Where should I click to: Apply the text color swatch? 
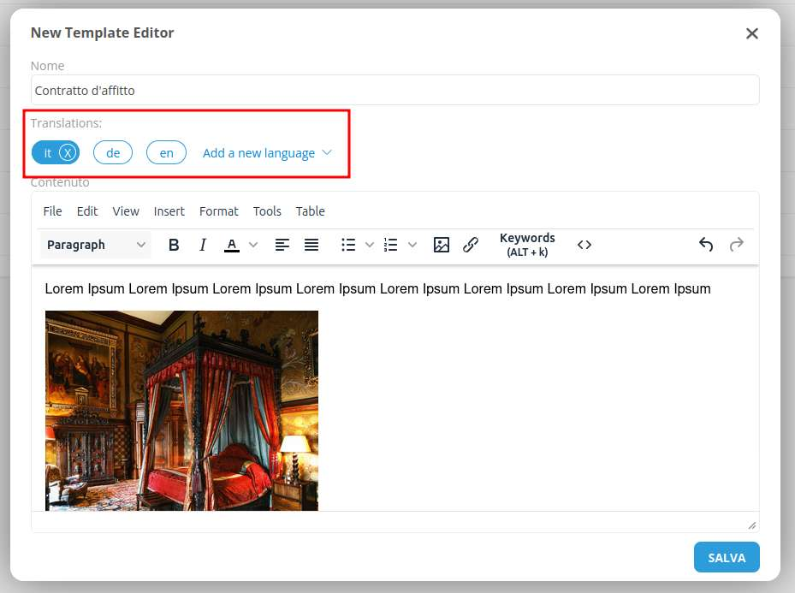click(231, 245)
